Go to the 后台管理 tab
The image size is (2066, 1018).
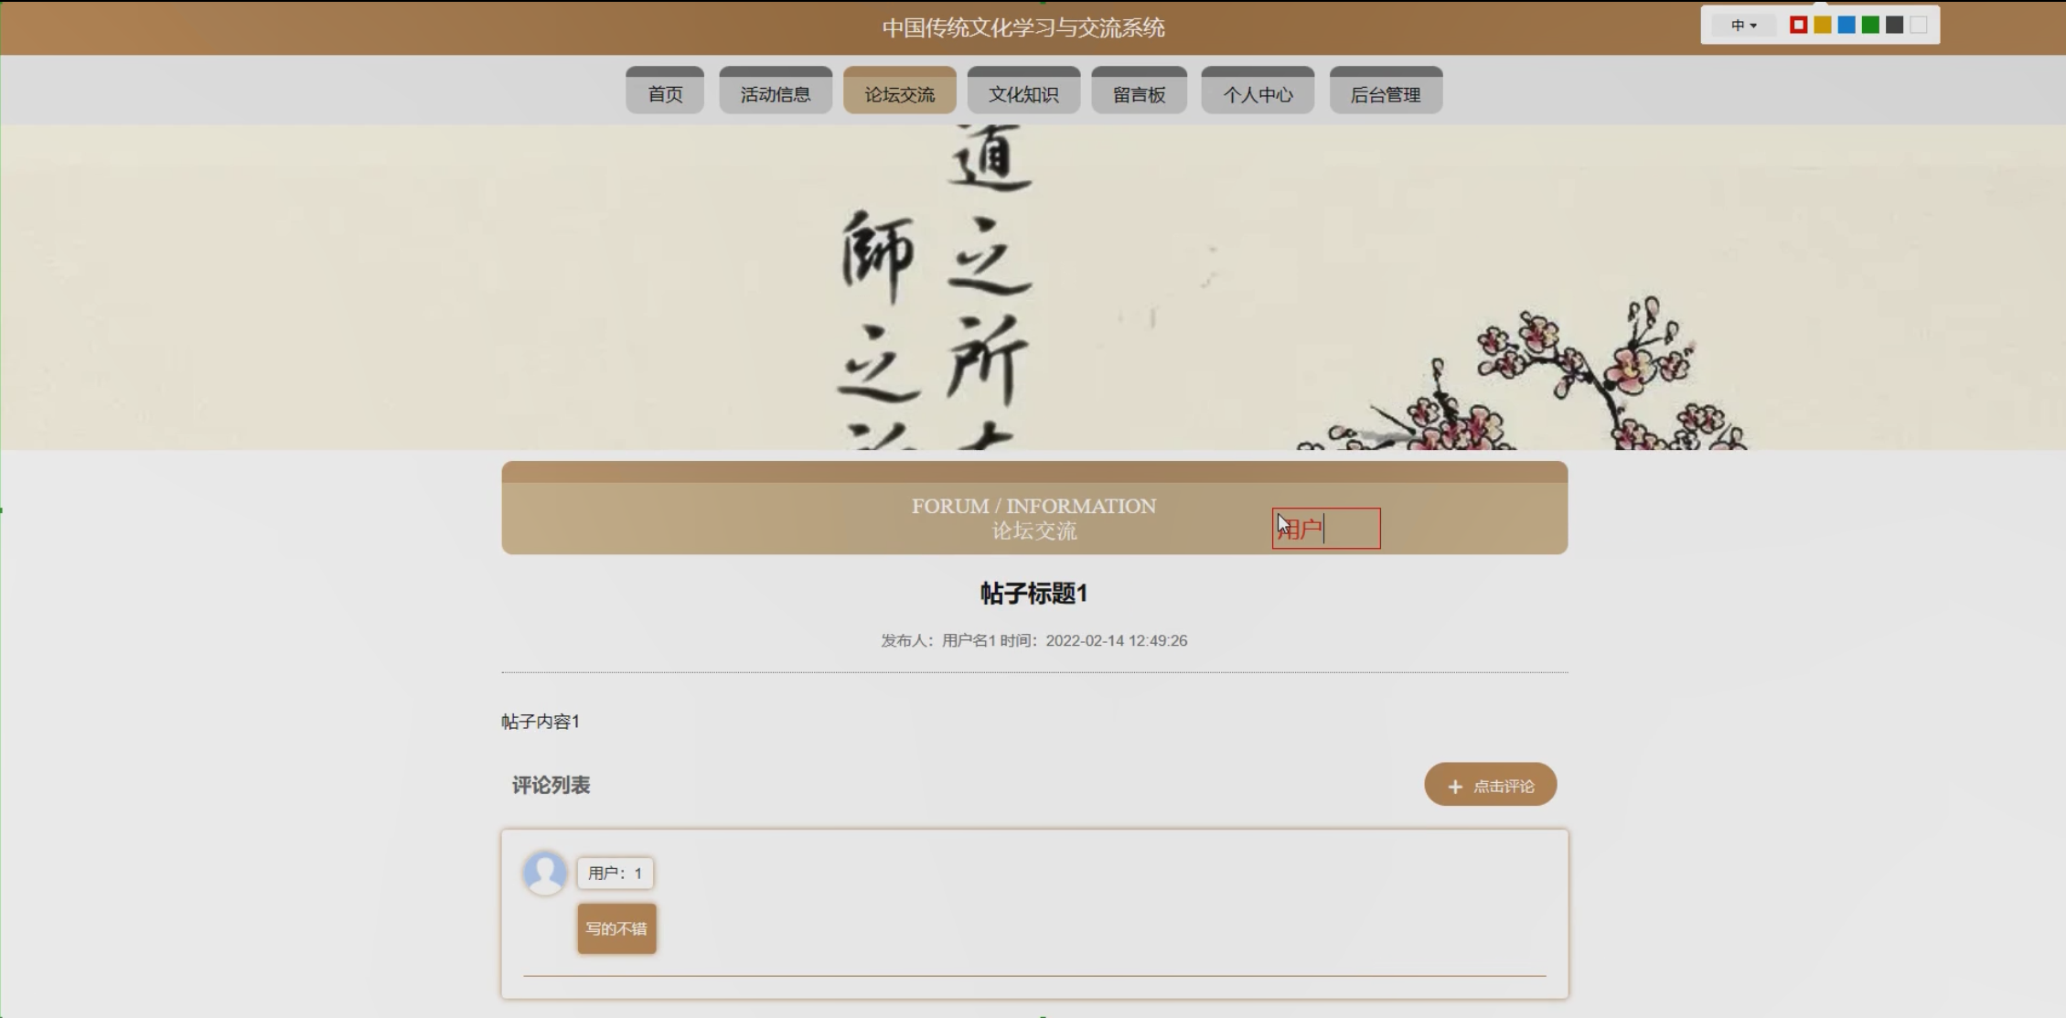[x=1386, y=92]
